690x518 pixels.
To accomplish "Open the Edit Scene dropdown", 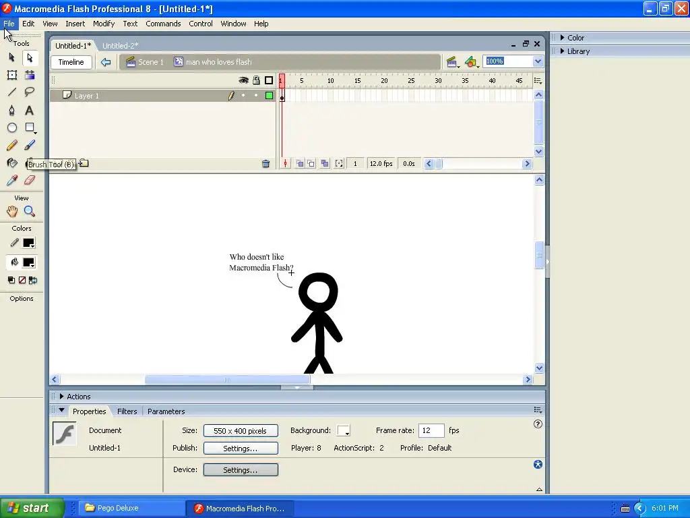I will click(x=452, y=63).
